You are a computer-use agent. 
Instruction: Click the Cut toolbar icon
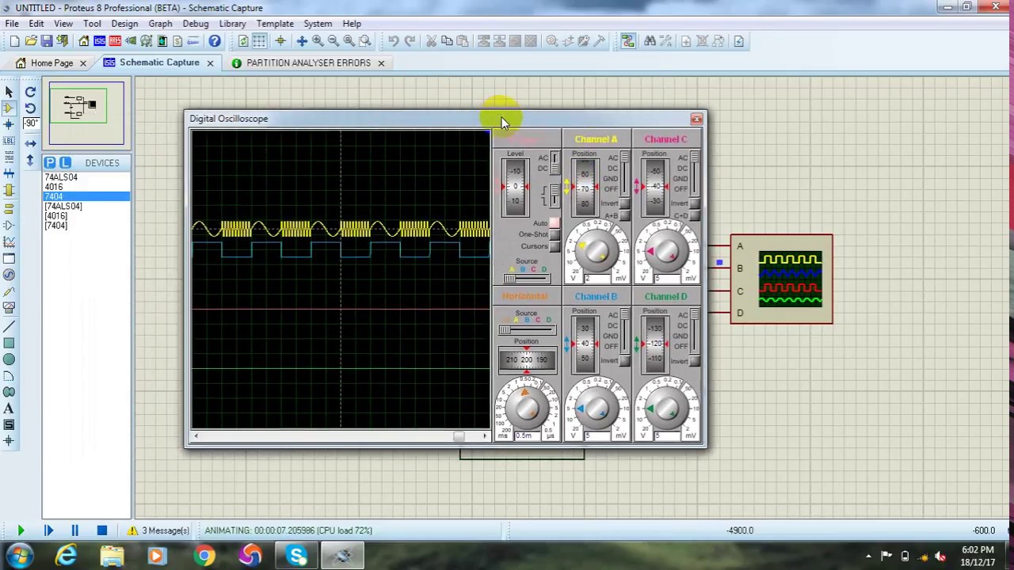431,41
